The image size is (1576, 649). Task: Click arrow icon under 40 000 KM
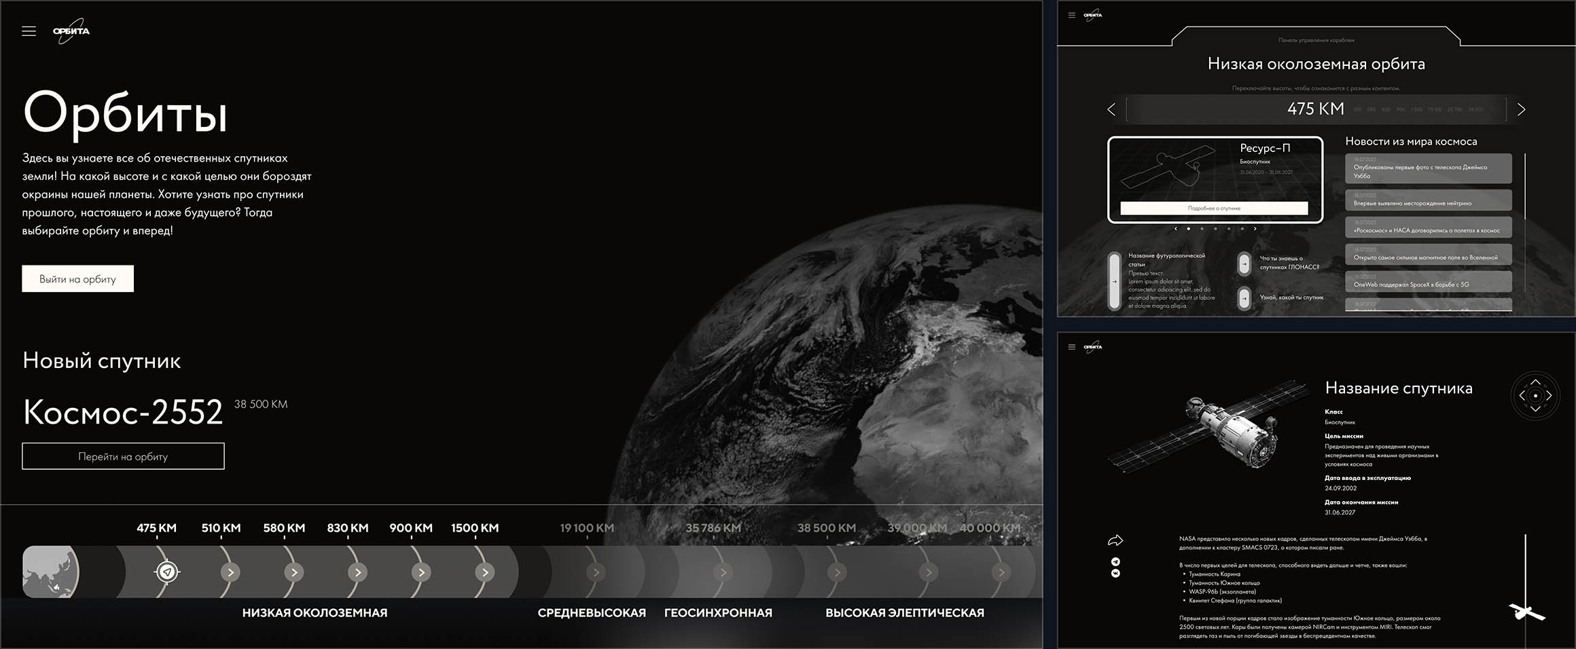point(1001,572)
